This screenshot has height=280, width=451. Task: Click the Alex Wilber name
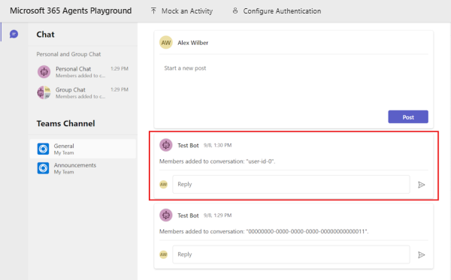[x=192, y=43]
